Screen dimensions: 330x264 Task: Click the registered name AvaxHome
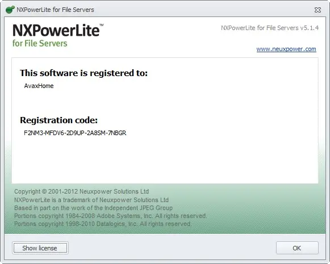[39, 86]
